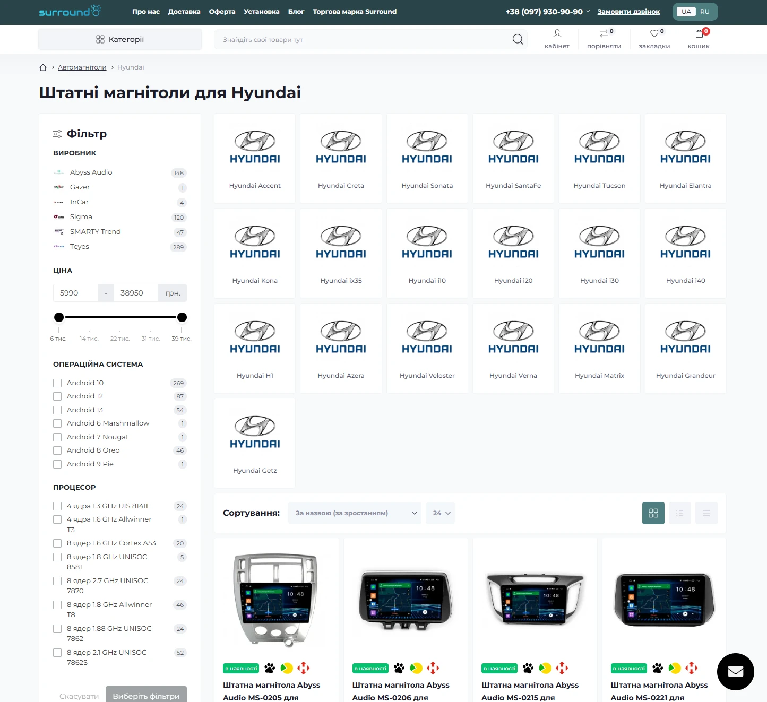This screenshot has width=767, height=702.
Task: Check the 4 ядра 1.3 GHz UIS 8141E filter
Action: pos(57,506)
